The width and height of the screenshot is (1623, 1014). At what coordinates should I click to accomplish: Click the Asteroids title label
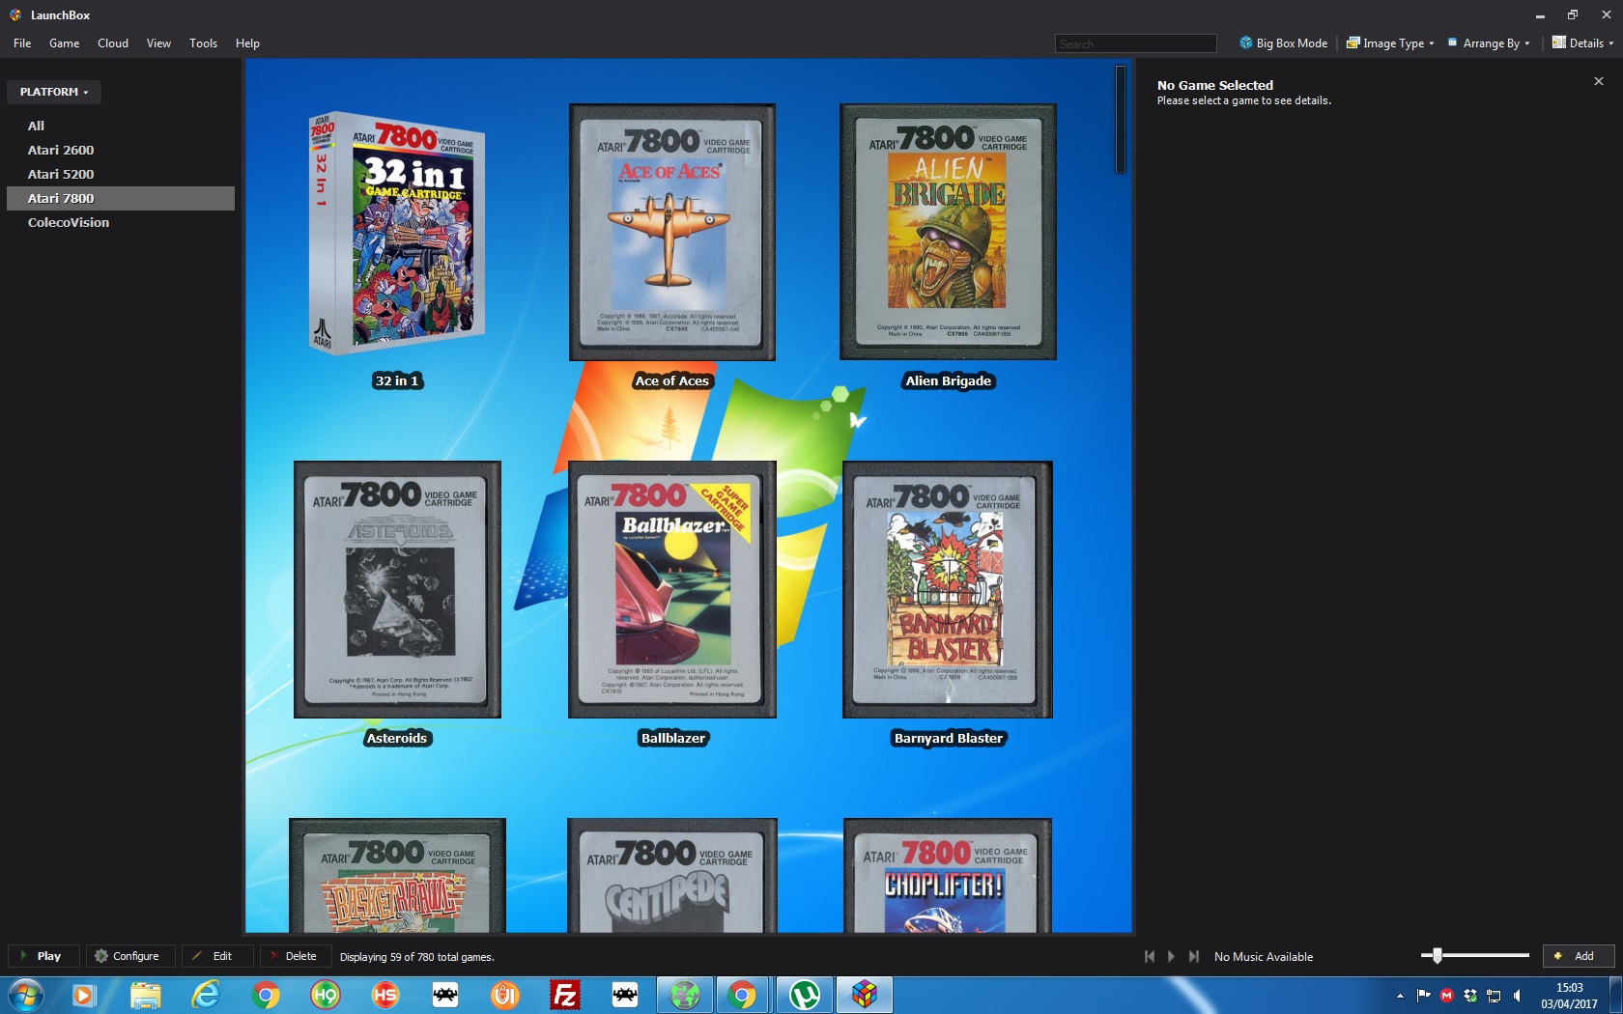[x=397, y=738]
